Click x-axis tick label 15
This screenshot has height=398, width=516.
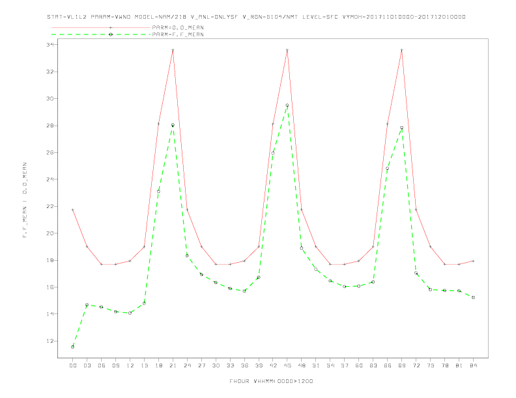pos(144,365)
